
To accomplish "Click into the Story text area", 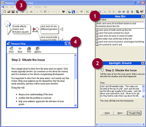I will (121, 91).
